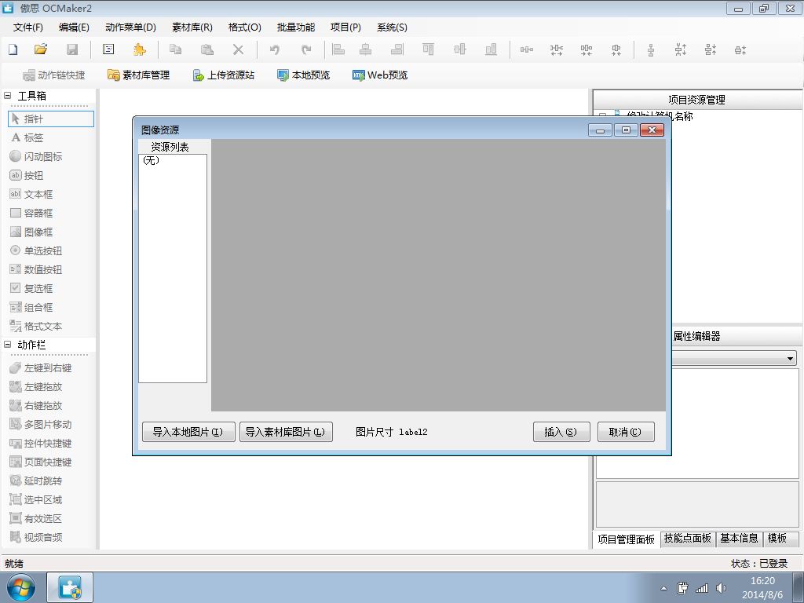804x603 pixels.
Task: Click the puzzle piece toolbar icon
Action: click(139, 49)
